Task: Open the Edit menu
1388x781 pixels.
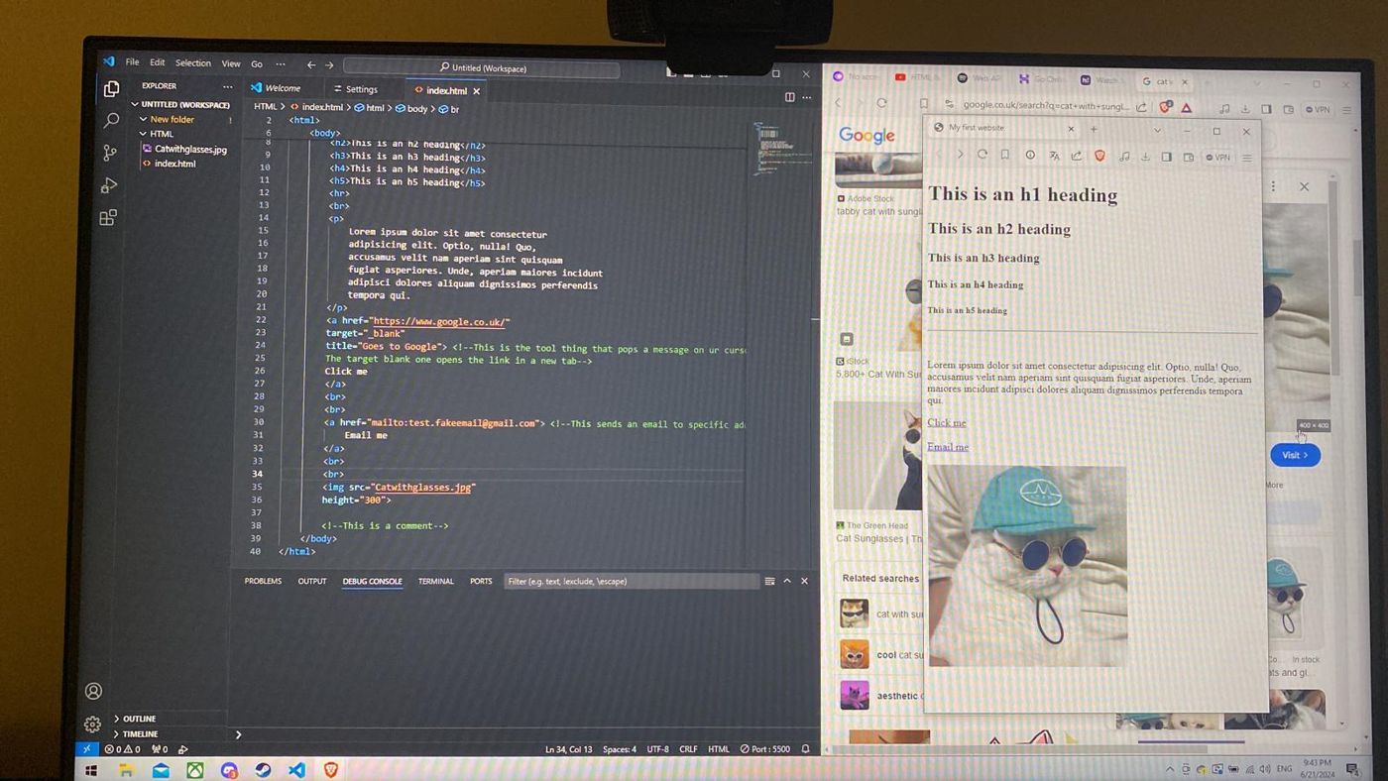Action: pos(157,62)
